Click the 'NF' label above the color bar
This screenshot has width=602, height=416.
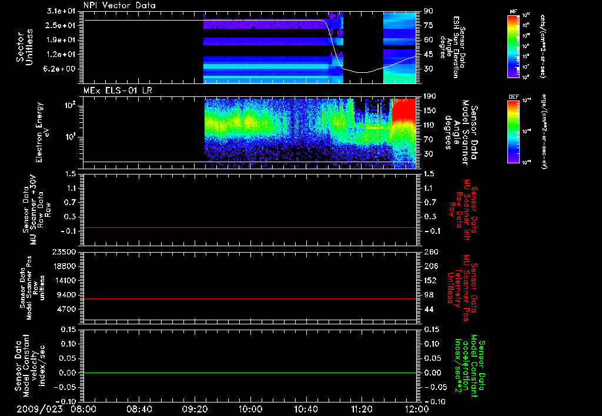pos(513,12)
